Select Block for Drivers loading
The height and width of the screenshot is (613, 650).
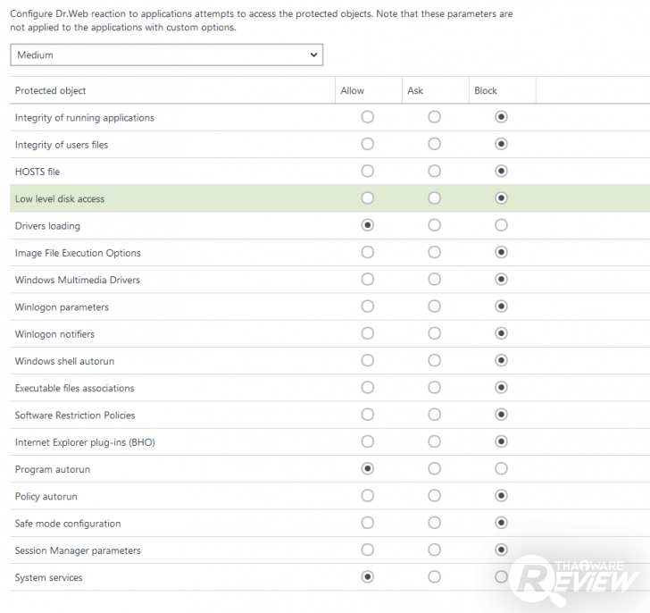501,225
